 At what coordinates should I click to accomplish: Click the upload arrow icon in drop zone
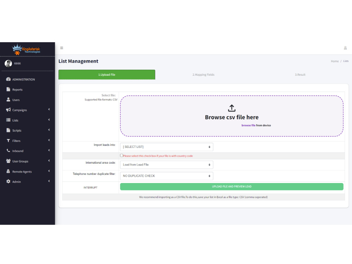pyautogui.click(x=232, y=108)
